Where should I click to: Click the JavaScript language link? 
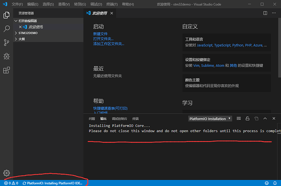204,45
